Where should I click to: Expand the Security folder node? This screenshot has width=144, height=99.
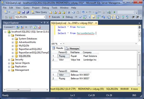point(9,60)
